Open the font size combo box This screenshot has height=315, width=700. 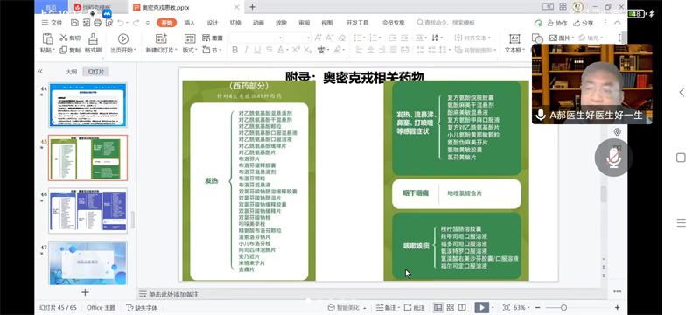pyautogui.click(x=297, y=38)
